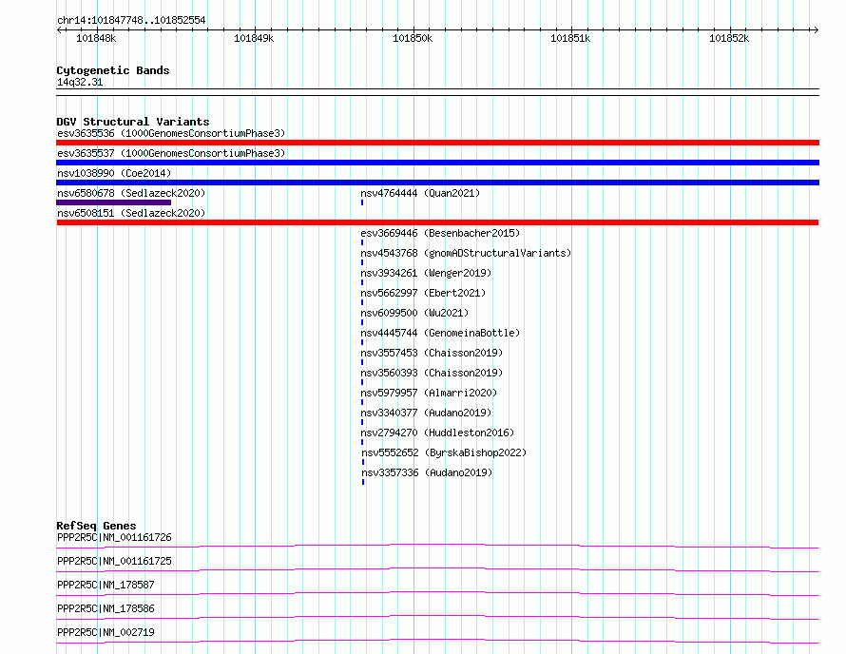Click PPP2R5C|NM_002719 transcript label
The width and height of the screenshot is (846, 654).
[x=106, y=632]
